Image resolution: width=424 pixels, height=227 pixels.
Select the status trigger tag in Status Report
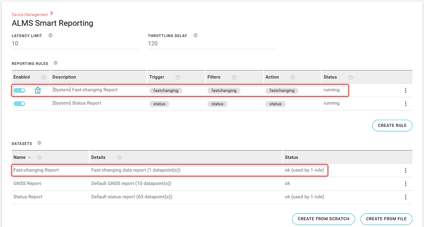[x=159, y=104]
